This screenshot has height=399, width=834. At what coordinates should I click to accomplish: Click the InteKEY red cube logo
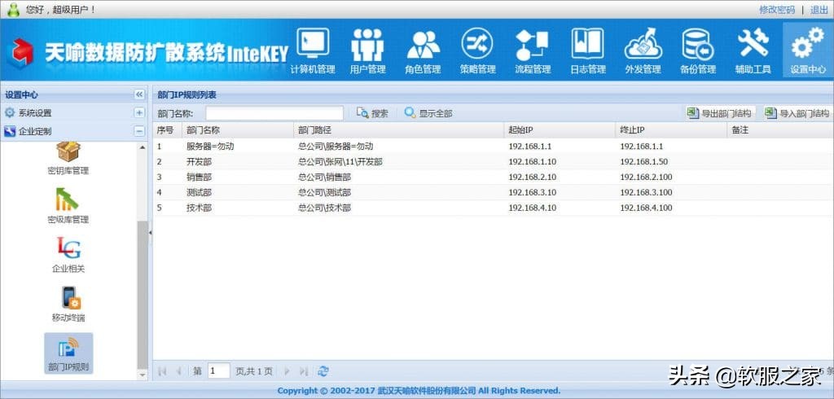coord(20,53)
